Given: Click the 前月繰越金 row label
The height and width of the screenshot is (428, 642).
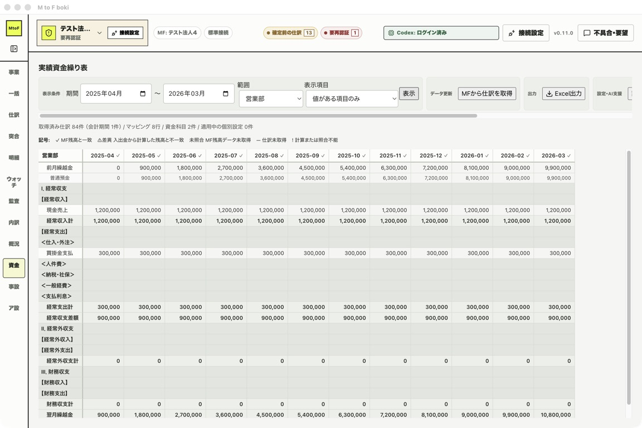Looking at the screenshot, I should [x=60, y=168].
